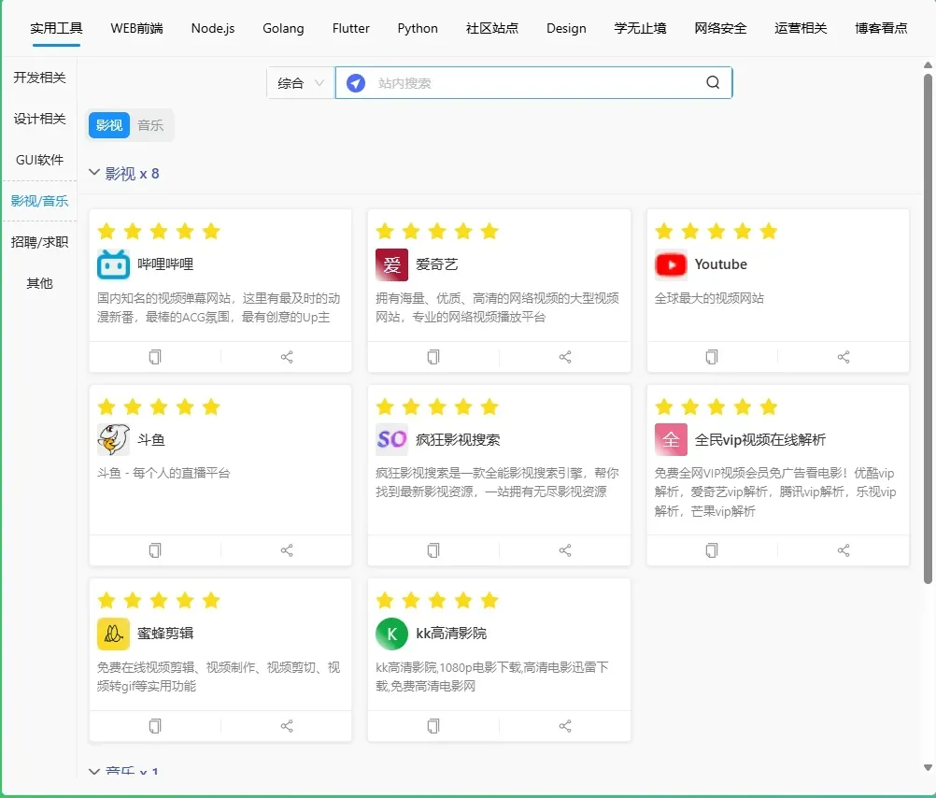Open the 综合 search category dropdown
The width and height of the screenshot is (936, 798).
pyautogui.click(x=300, y=82)
